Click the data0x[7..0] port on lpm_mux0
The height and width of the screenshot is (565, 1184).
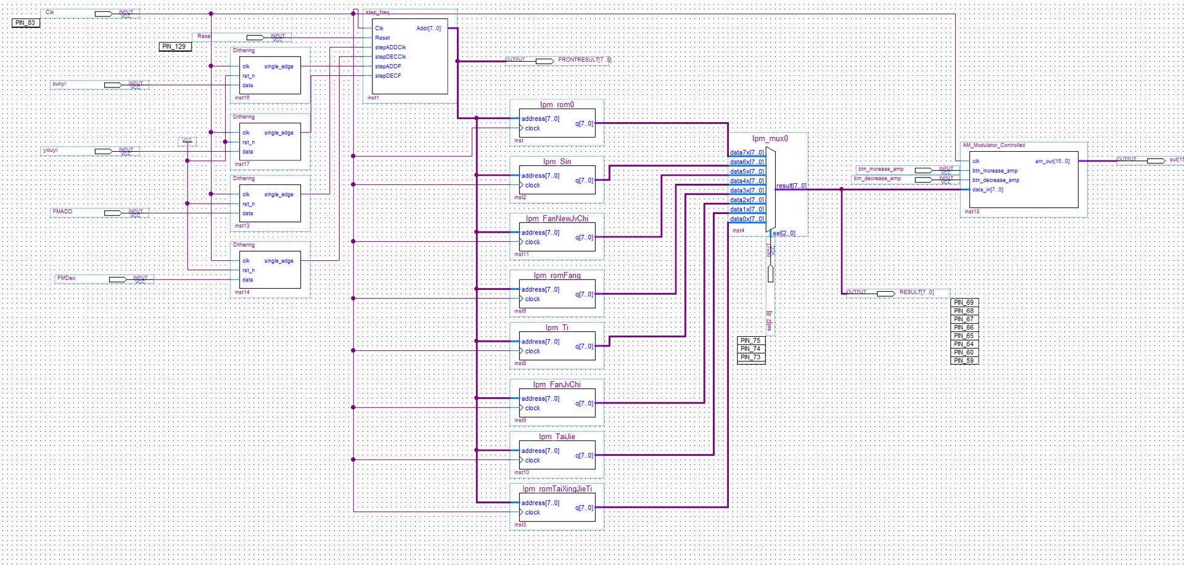(x=747, y=220)
